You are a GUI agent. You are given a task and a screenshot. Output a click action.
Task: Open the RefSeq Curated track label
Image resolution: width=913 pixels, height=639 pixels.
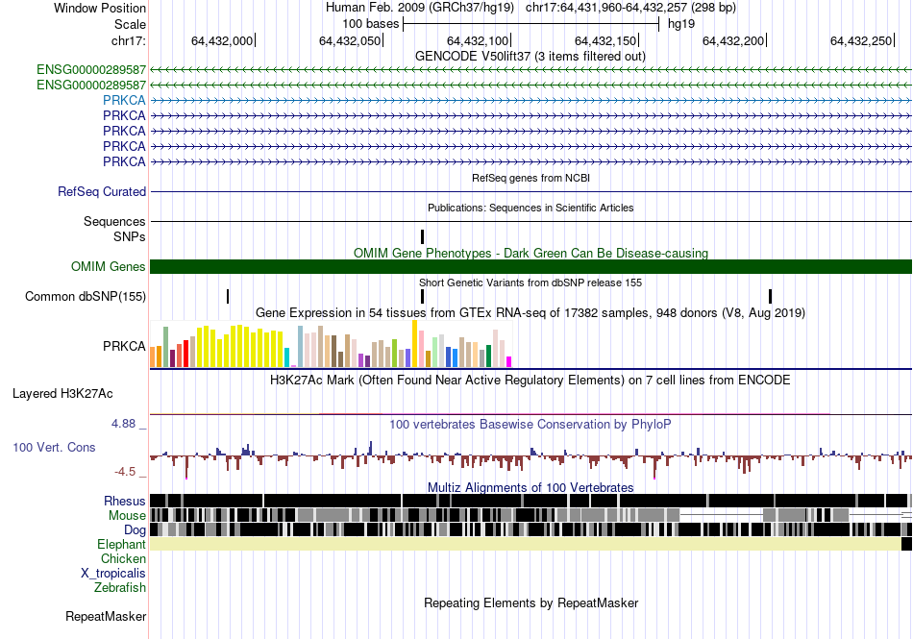(x=102, y=191)
